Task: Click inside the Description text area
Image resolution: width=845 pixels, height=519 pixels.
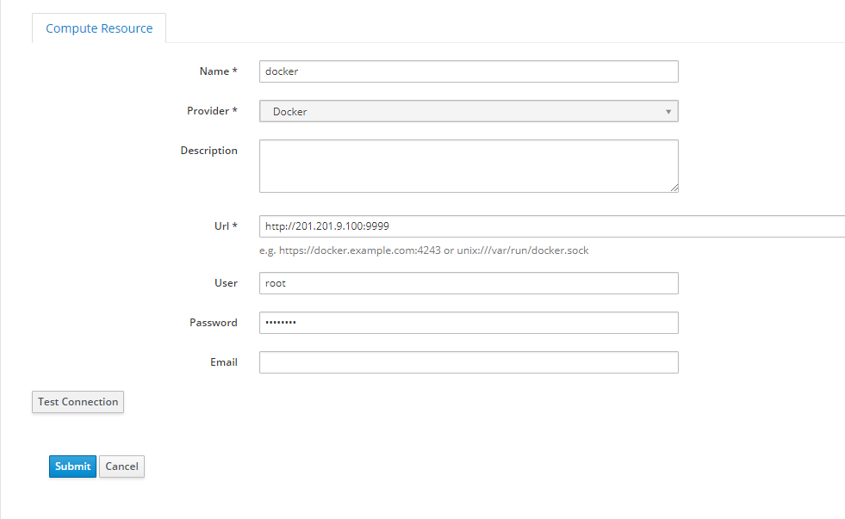Action: tap(469, 166)
